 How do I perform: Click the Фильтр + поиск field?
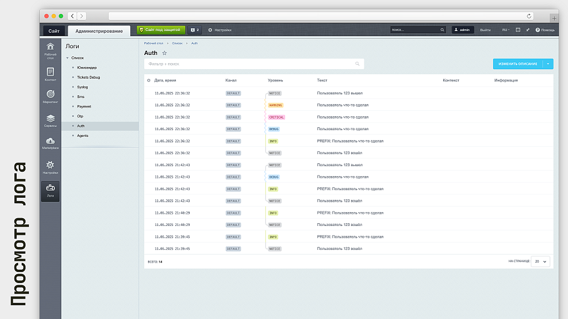(250, 64)
